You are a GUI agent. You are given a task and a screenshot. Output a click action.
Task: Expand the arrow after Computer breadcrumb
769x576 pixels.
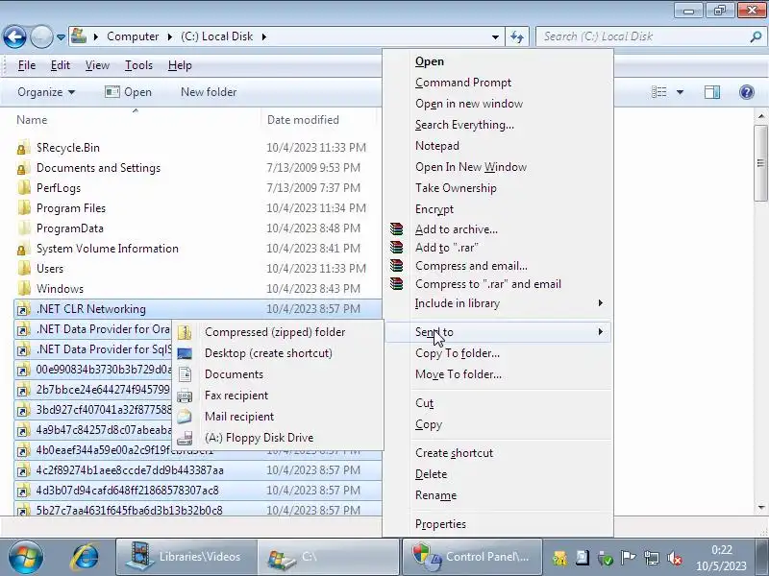pos(170,36)
